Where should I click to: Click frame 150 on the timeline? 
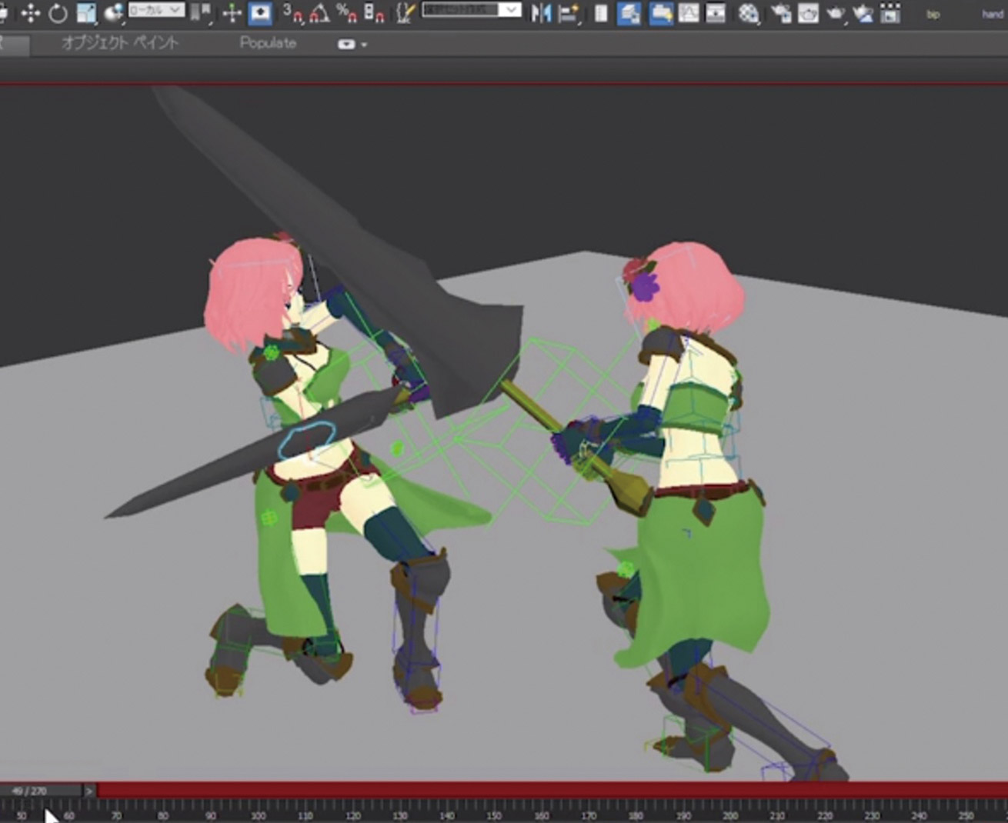(x=494, y=815)
